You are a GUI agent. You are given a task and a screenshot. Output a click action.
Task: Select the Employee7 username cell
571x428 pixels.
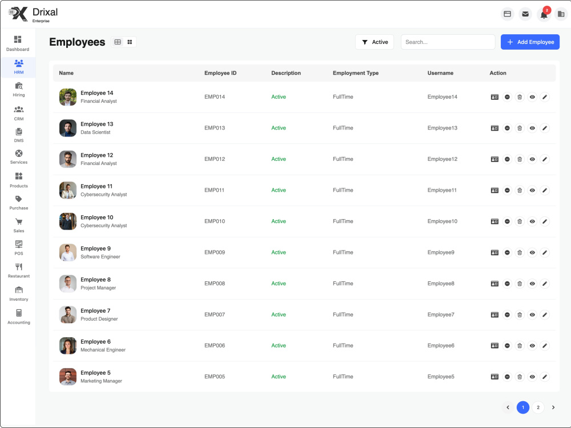[441, 315]
